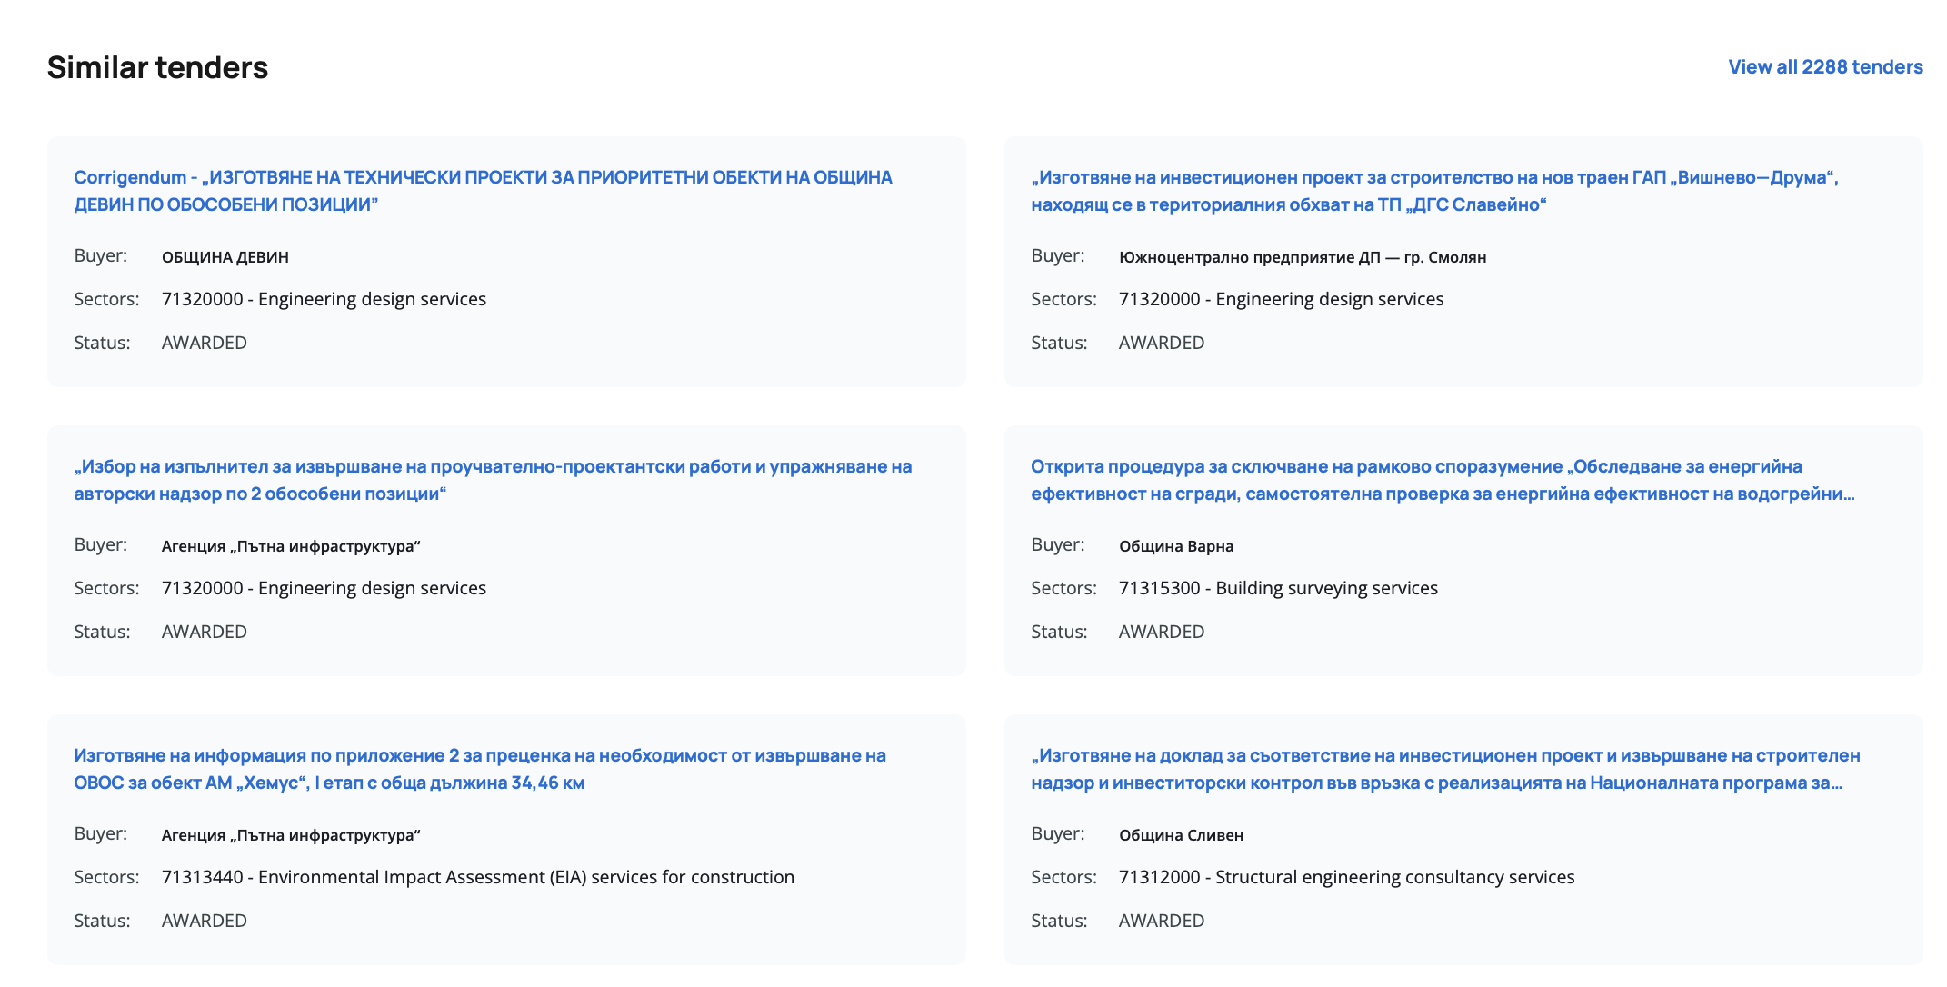Click AWARDED status in Община Сливен card
The height and width of the screenshot is (987, 1947).
click(x=1161, y=921)
